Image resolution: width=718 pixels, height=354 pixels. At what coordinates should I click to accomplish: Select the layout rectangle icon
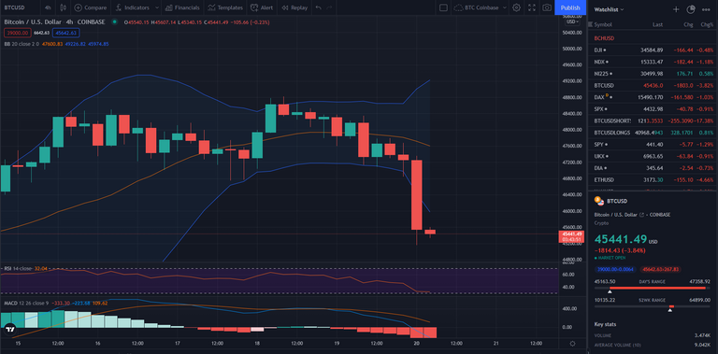point(443,7)
